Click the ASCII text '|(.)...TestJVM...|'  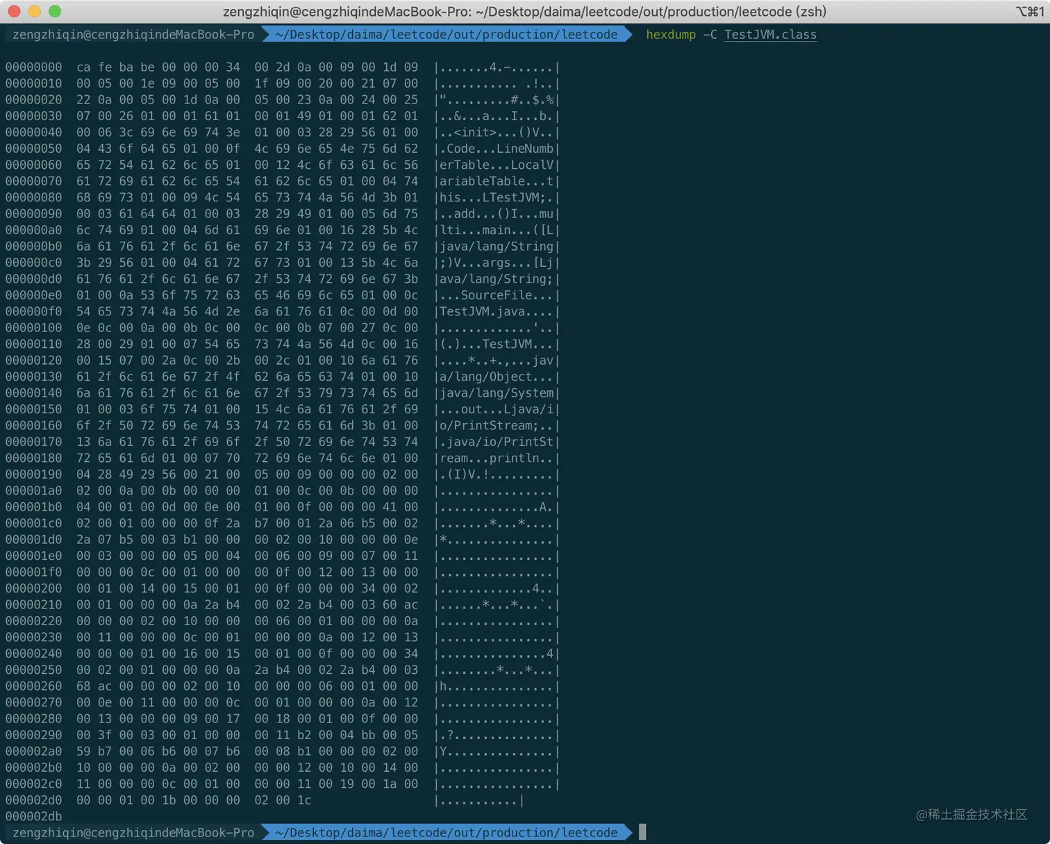click(x=497, y=344)
